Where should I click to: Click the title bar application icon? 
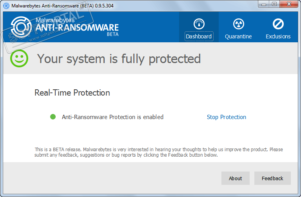point(6,5)
